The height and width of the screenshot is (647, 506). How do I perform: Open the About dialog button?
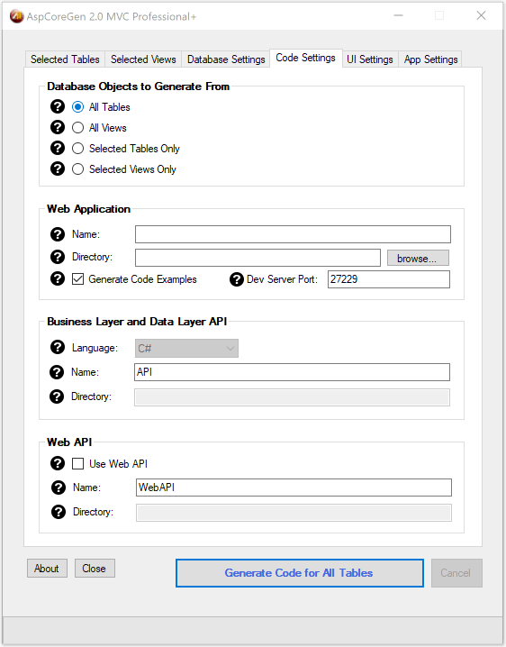click(47, 569)
